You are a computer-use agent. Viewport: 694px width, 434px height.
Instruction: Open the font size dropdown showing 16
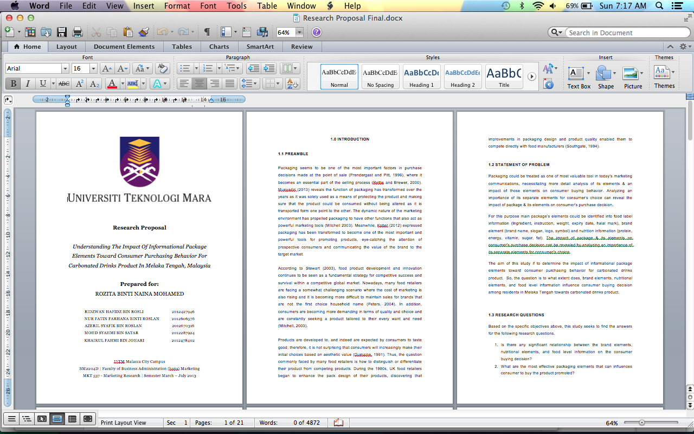point(93,68)
